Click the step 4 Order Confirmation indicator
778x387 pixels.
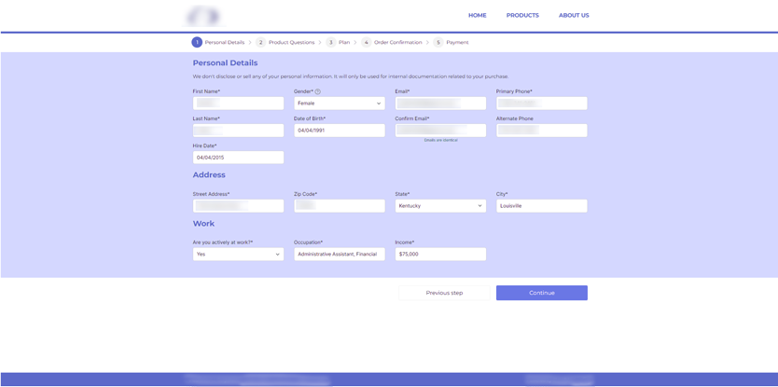367,42
